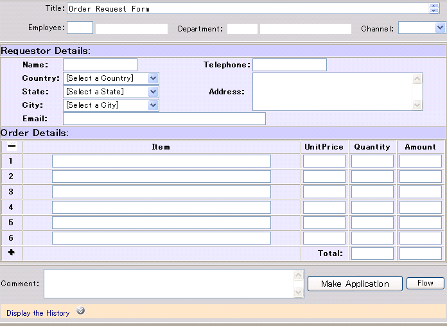The width and height of the screenshot is (447, 326).
Task: Click the Order Details section heading
Action: click(34, 133)
